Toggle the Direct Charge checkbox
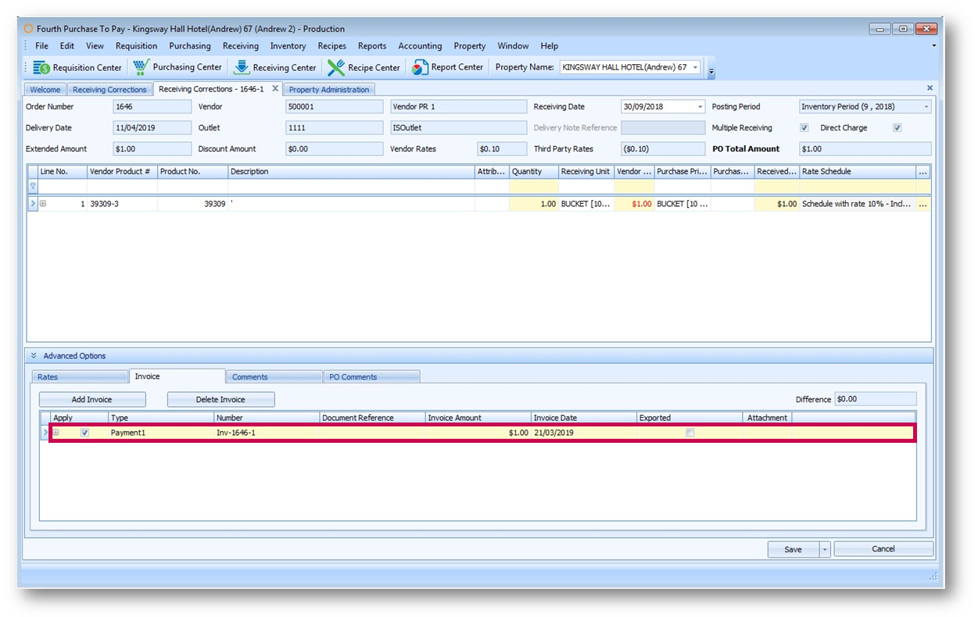978x617 pixels. tap(897, 128)
